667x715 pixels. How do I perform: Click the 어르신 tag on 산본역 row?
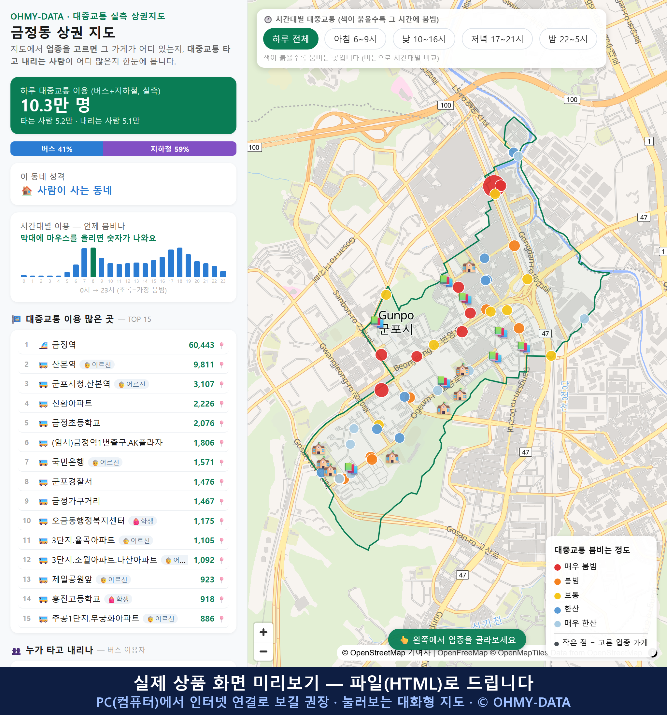pyautogui.click(x=97, y=365)
